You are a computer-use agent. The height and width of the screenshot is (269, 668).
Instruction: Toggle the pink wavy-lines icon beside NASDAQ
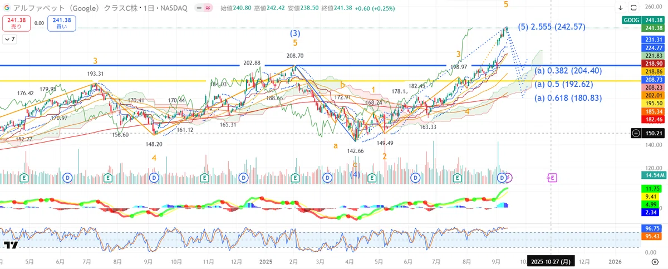point(208,8)
